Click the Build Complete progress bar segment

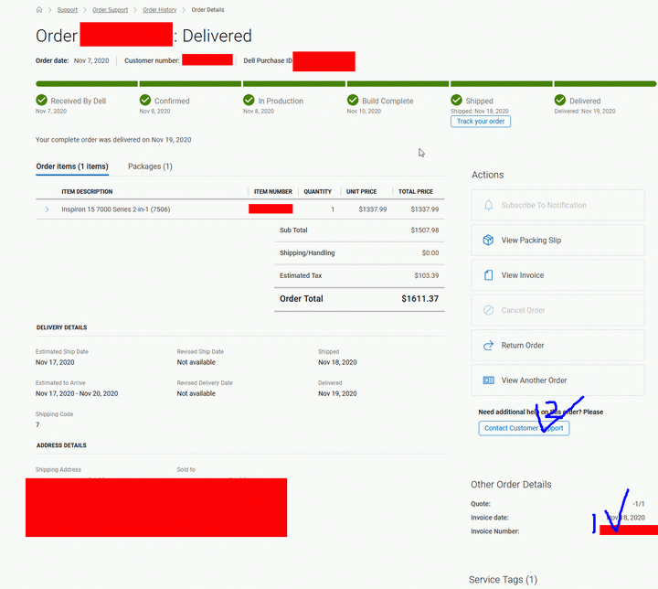point(398,83)
